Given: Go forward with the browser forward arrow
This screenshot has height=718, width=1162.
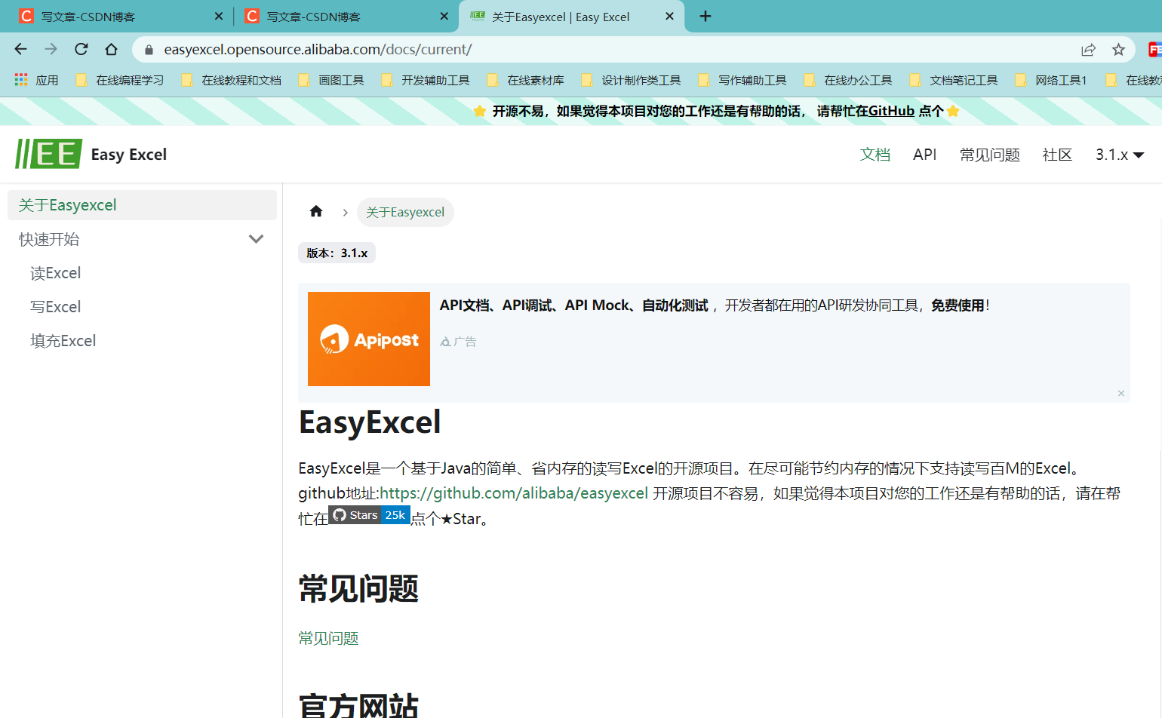Looking at the screenshot, I should click(51, 49).
